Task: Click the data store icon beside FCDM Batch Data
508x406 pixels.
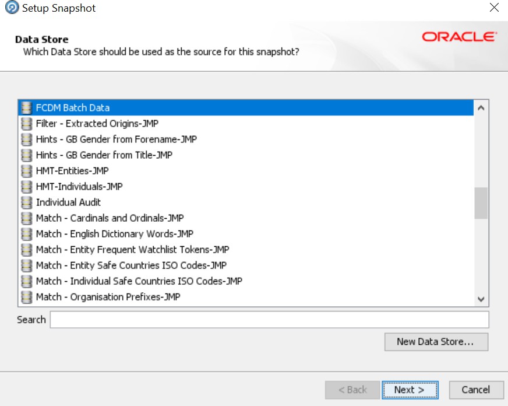Action: pos(26,107)
